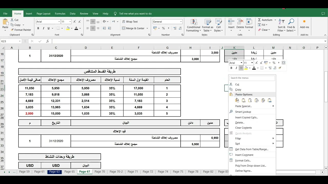
Task: Open ribbon Arial font name dropdown
Action: [x=59, y=22]
